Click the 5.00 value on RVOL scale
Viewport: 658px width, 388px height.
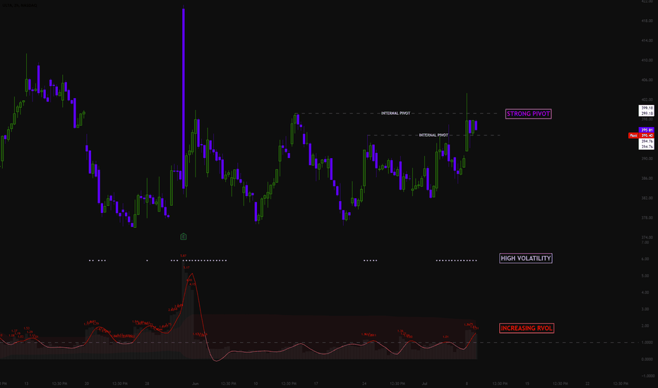click(646, 276)
